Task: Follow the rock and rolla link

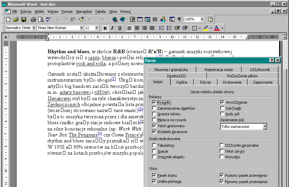Action: pos(91,63)
